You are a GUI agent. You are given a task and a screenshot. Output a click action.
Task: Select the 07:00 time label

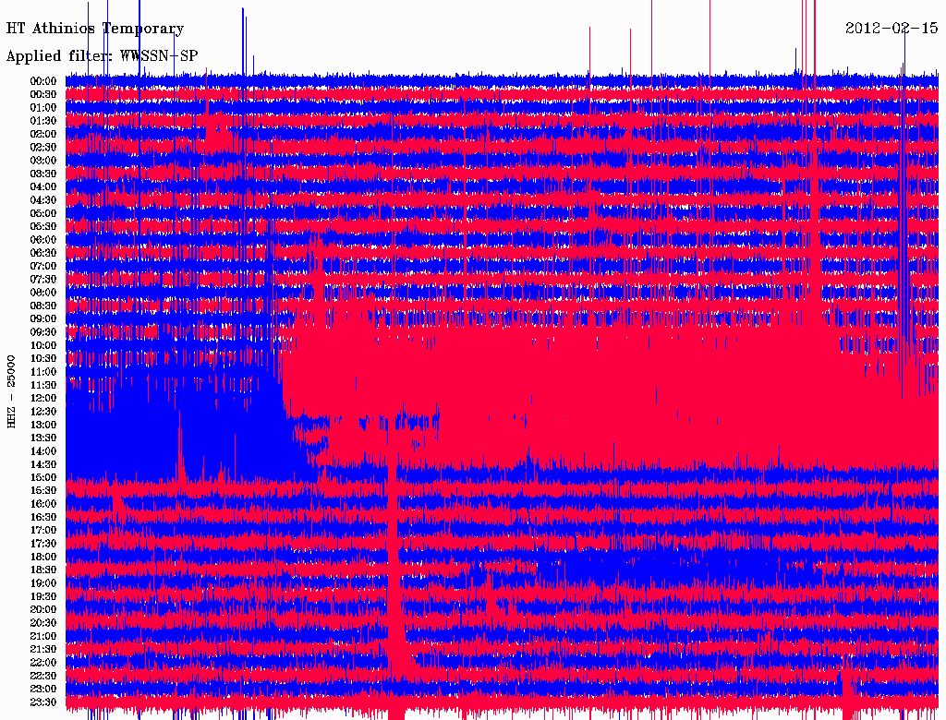[x=43, y=267]
